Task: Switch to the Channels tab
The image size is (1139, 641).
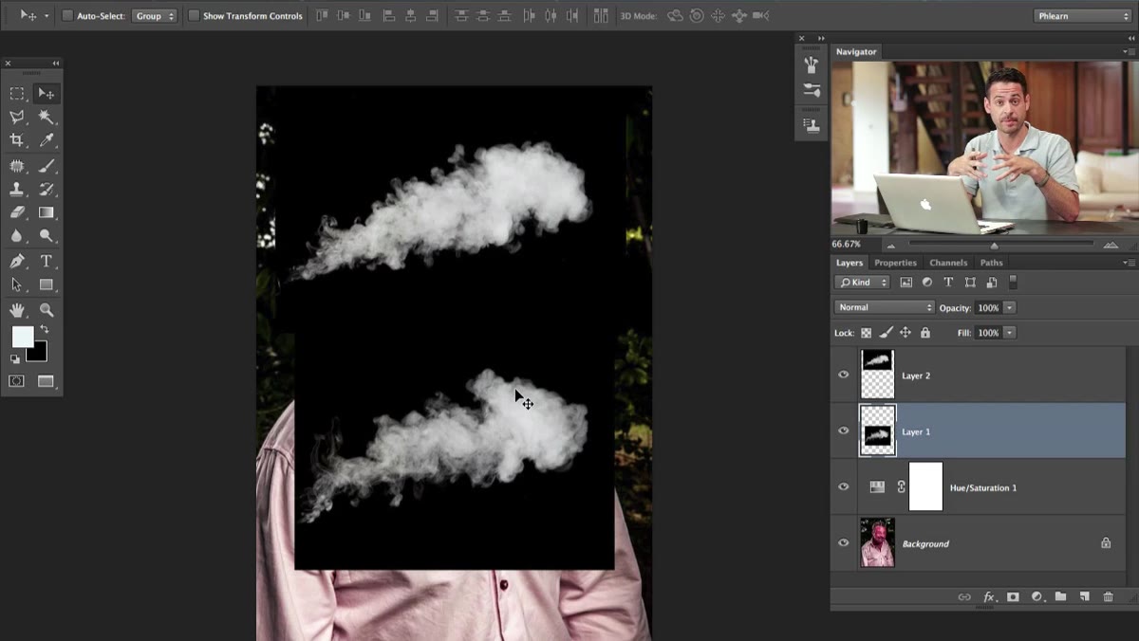Action: click(948, 263)
